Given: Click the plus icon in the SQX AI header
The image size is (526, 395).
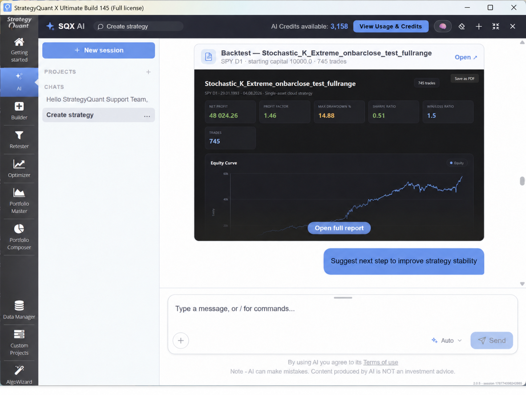Looking at the screenshot, I should click(479, 27).
